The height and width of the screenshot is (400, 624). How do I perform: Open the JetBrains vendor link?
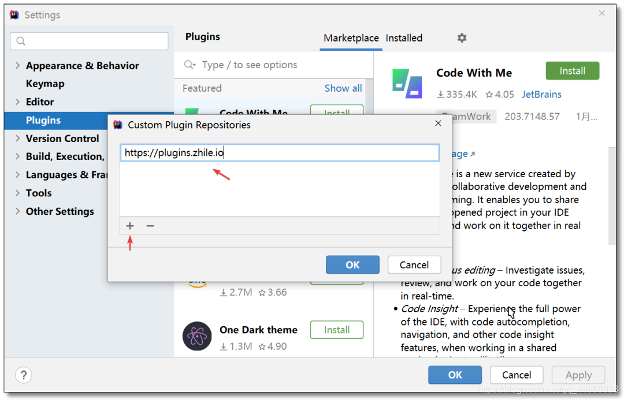pyautogui.click(x=541, y=94)
